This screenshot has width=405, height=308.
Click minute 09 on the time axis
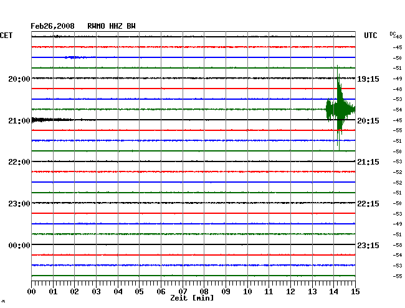[226, 292]
